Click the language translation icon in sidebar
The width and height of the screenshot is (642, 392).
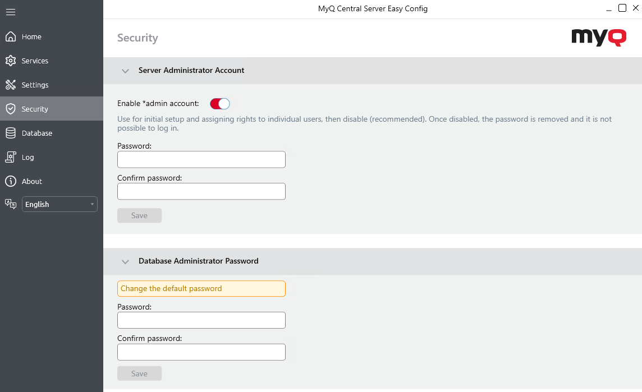11,204
